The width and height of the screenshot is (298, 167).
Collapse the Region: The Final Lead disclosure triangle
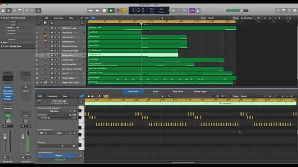point(1,18)
